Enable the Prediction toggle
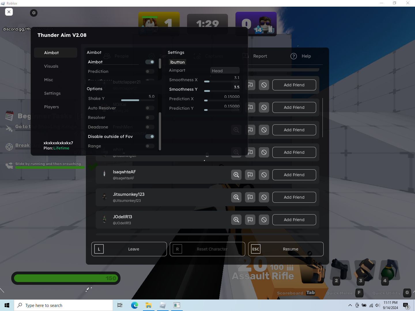 click(x=150, y=71)
